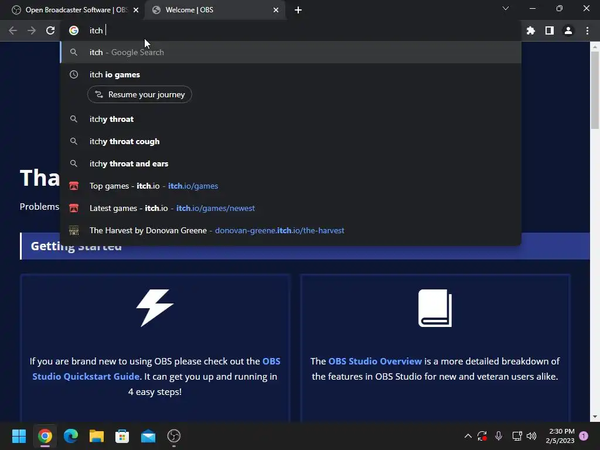Open the OBS Studio Overview link
This screenshot has height=450, width=600.
pyautogui.click(x=375, y=361)
